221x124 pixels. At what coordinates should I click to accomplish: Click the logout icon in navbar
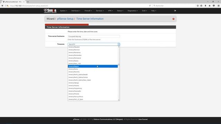[x=175, y=11]
